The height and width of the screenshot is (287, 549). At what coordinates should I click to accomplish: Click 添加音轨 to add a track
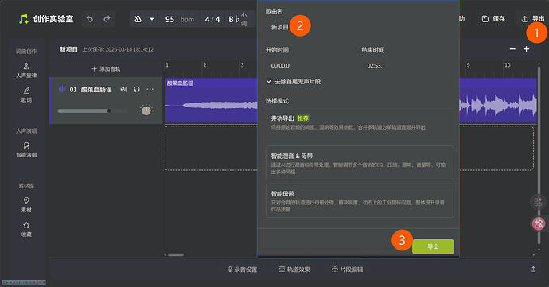click(106, 69)
